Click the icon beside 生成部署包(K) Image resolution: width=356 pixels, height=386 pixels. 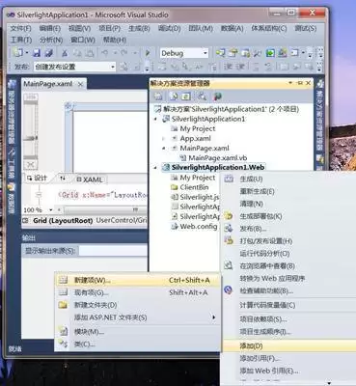pos(229,216)
